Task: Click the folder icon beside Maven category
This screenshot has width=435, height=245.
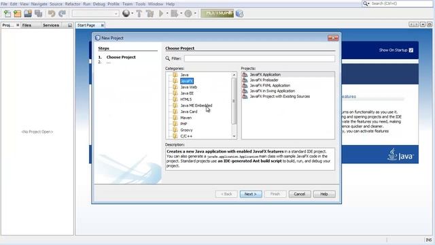Action: (x=175, y=118)
